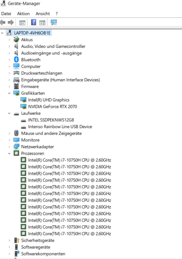The height and width of the screenshot is (259, 182).
Task: Click the scan for hardware changes icon
Action: (x=54, y=22)
